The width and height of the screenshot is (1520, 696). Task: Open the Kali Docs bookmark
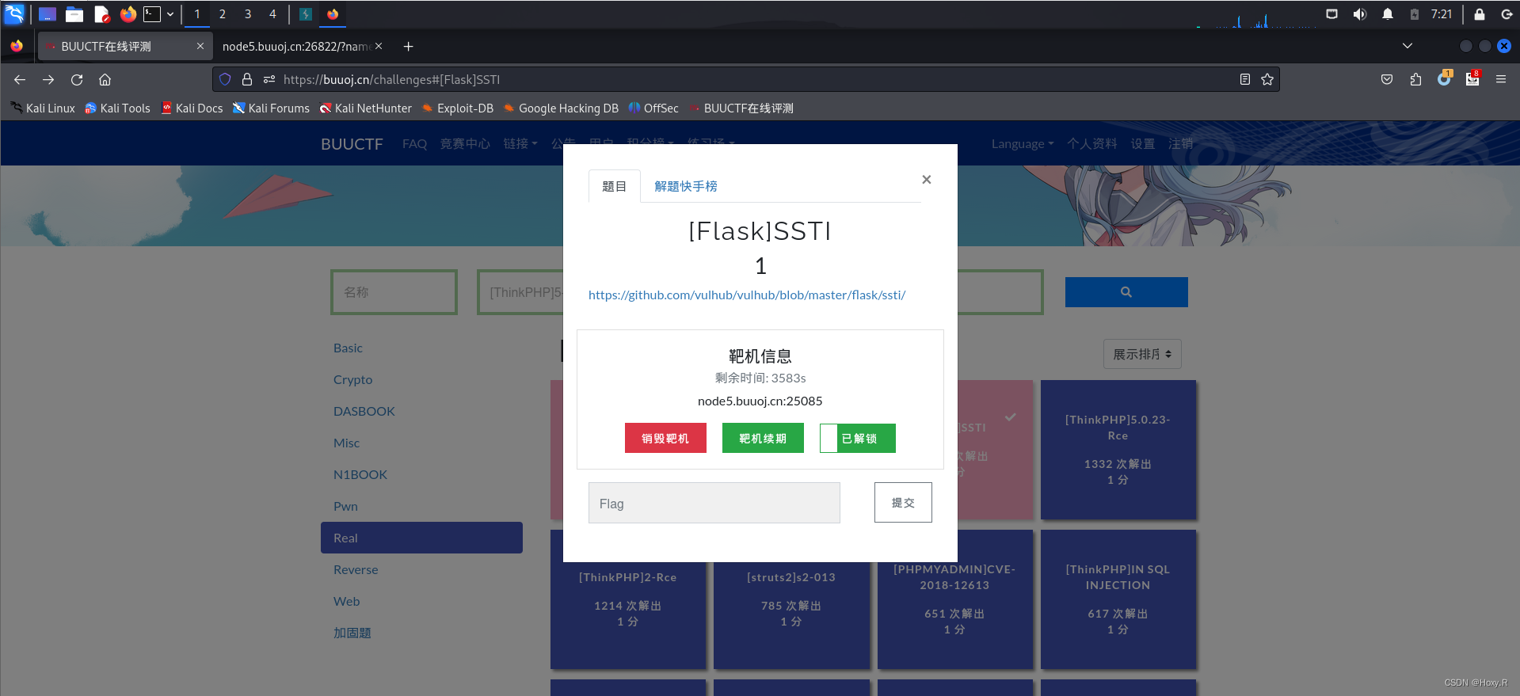(x=192, y=108)
